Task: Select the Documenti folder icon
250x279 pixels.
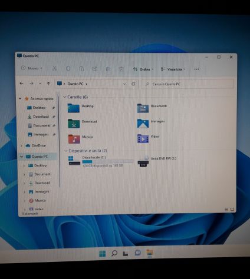Action: [143, 108]
